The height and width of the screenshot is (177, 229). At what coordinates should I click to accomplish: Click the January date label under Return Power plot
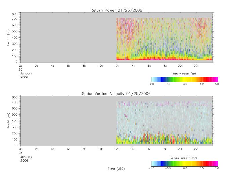26,74
